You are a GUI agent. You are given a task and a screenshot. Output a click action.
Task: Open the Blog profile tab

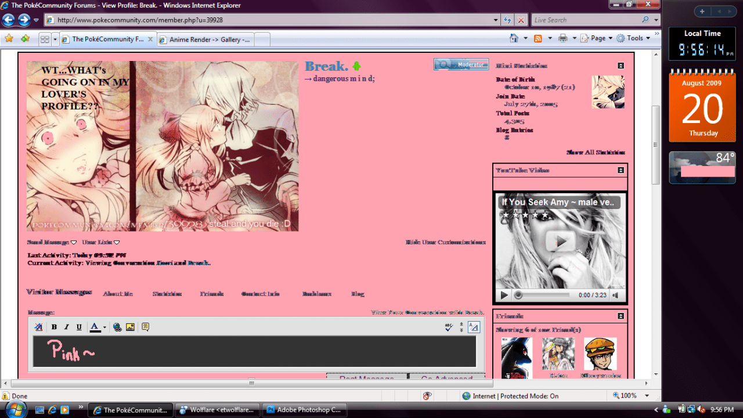click(x=358, y=294)
